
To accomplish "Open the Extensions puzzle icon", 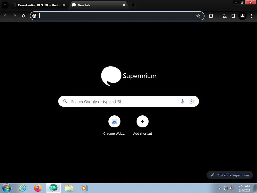I will pos(211,16).
